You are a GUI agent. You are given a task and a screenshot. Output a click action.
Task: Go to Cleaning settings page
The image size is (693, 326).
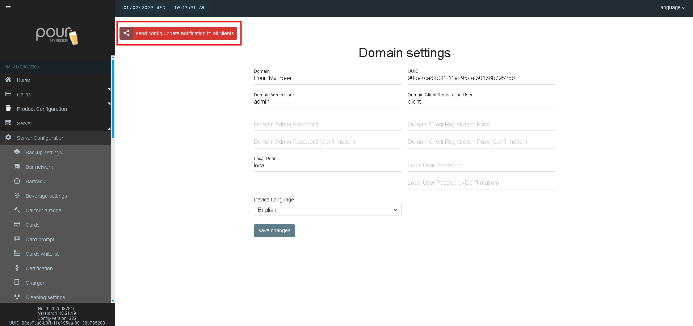(x=45, y=297)
